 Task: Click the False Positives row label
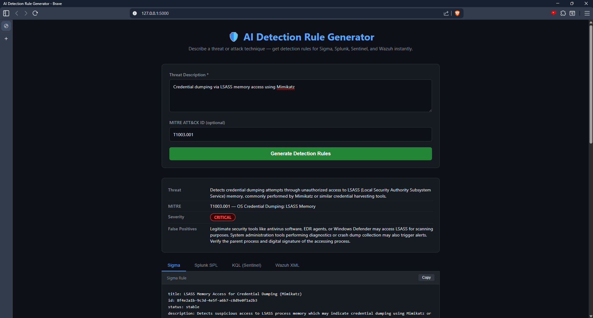(182, 229)
